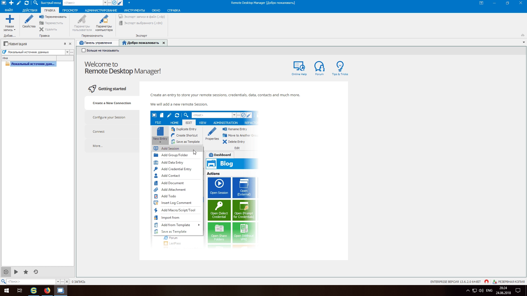Switch to the ИНСТРУМЕНТЫ ribbon tab
This screenshot has height=296, width=527.
[x=134, y=10]
